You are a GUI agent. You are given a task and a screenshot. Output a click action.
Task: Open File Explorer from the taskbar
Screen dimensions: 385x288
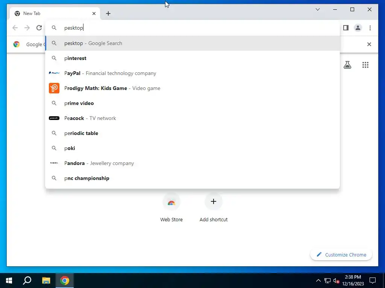point(46,280)
